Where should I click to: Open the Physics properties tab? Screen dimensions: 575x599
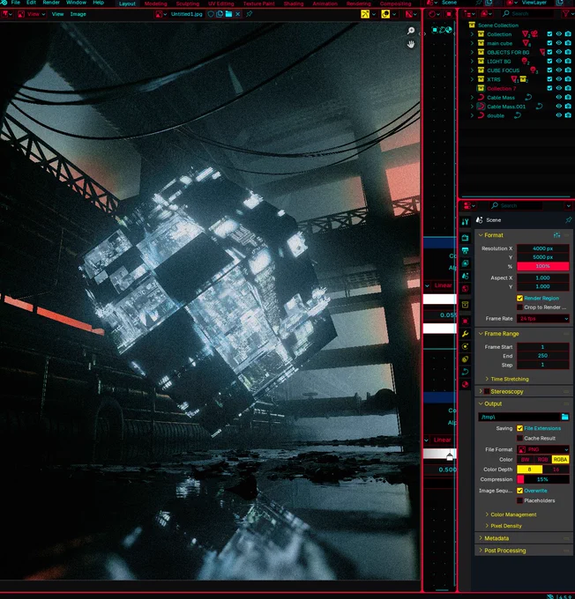click(465, 346)
